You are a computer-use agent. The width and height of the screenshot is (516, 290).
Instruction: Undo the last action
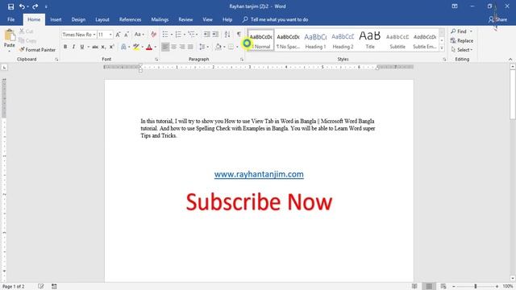(x=22, y=6)
